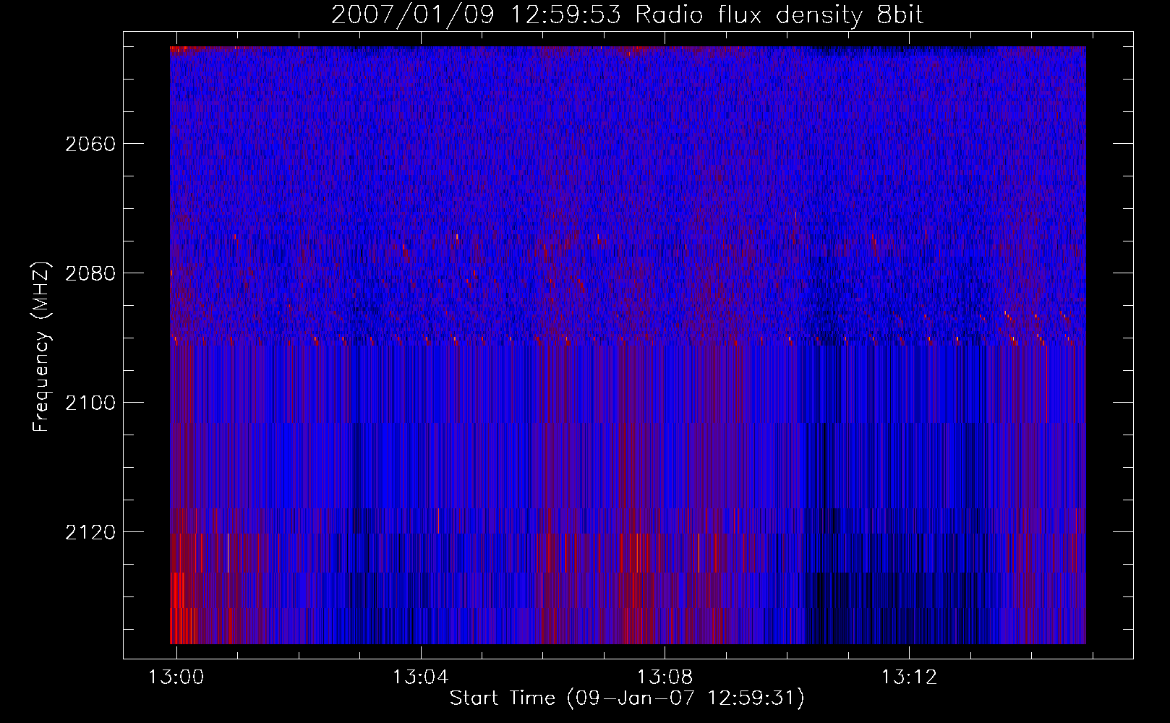Click the 2100 frequency axis label
1170x723 pixels.
[90, 403]
